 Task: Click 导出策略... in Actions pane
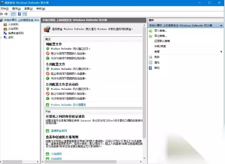[x=160, y=36]
